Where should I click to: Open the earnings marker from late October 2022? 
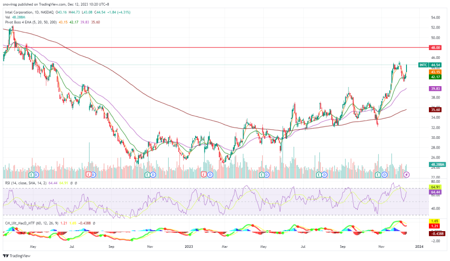pos(148,174)
